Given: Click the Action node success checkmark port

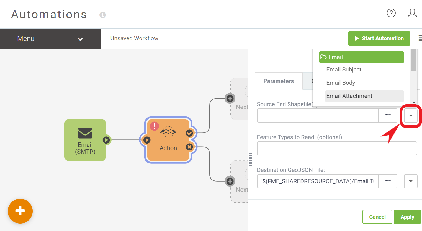Looking at the screenshot, I should 189,133.
